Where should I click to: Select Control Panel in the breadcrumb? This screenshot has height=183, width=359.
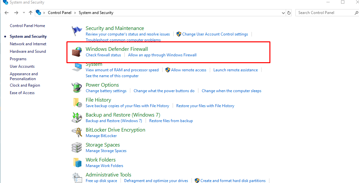click(60, 13)
